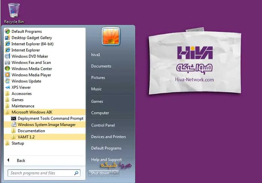Click the Windows DVD Maker label text
This screenshot has width=262, height=183.
pos(30,56)
